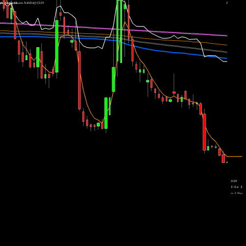This screenshot has height=246, width=246.
Task: Click the tall green candle beside the magenta line
Action: [57, 46]
